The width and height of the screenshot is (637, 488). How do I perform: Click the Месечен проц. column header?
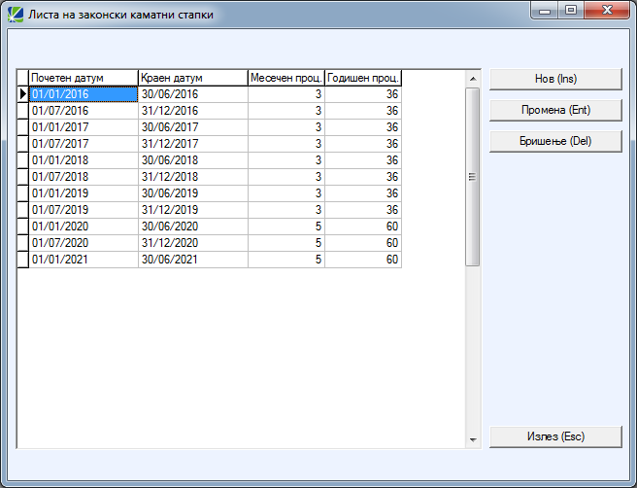[286, 78]
